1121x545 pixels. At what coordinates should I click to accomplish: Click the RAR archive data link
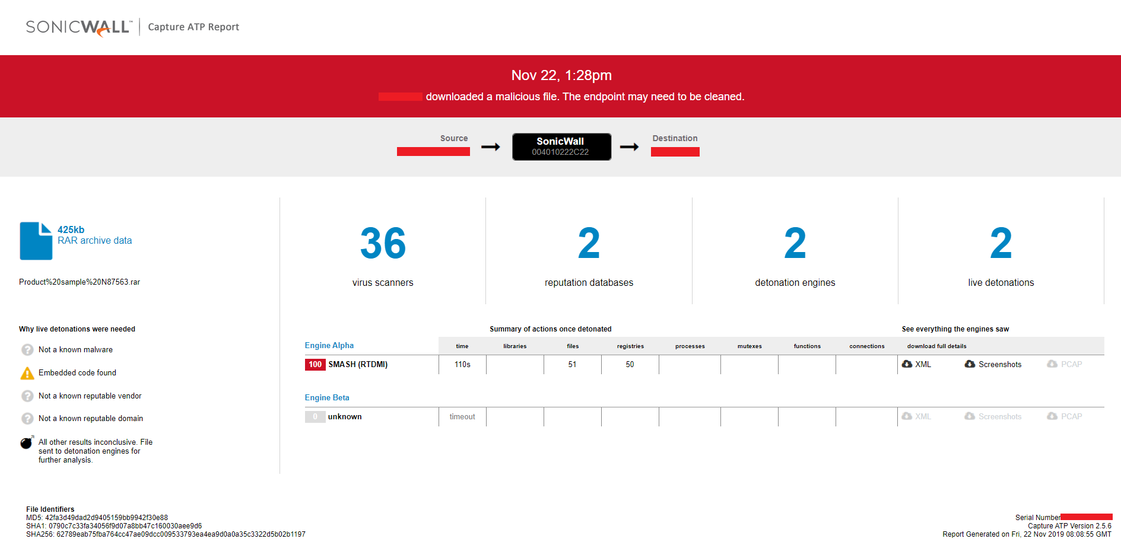95,241
